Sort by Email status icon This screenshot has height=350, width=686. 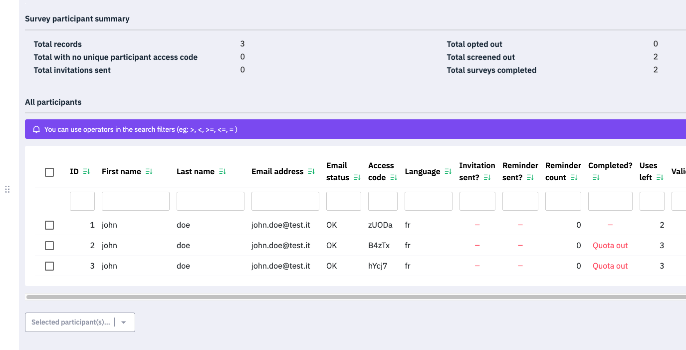point(357,178)
